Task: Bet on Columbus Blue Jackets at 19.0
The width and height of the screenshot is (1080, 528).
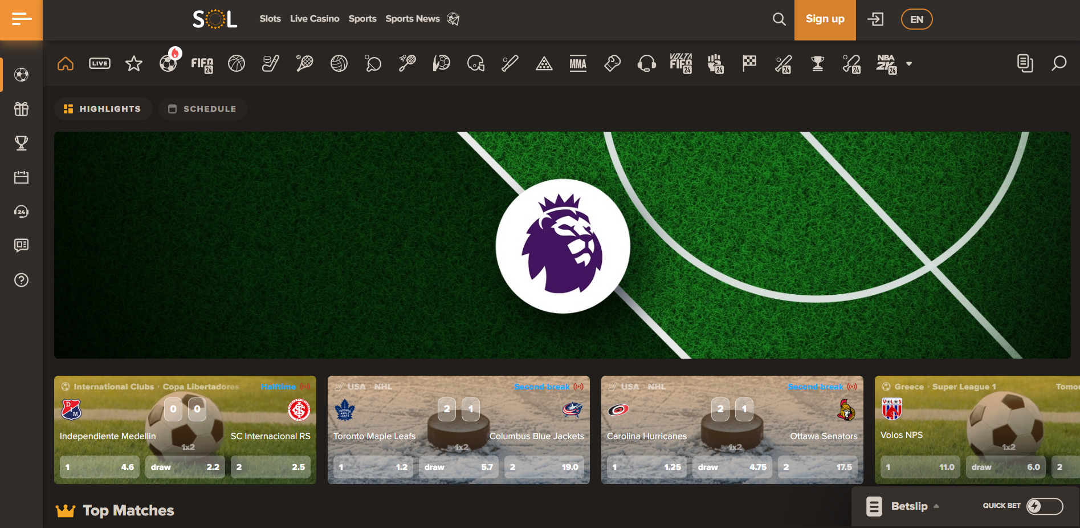Action: coord(544,467)
